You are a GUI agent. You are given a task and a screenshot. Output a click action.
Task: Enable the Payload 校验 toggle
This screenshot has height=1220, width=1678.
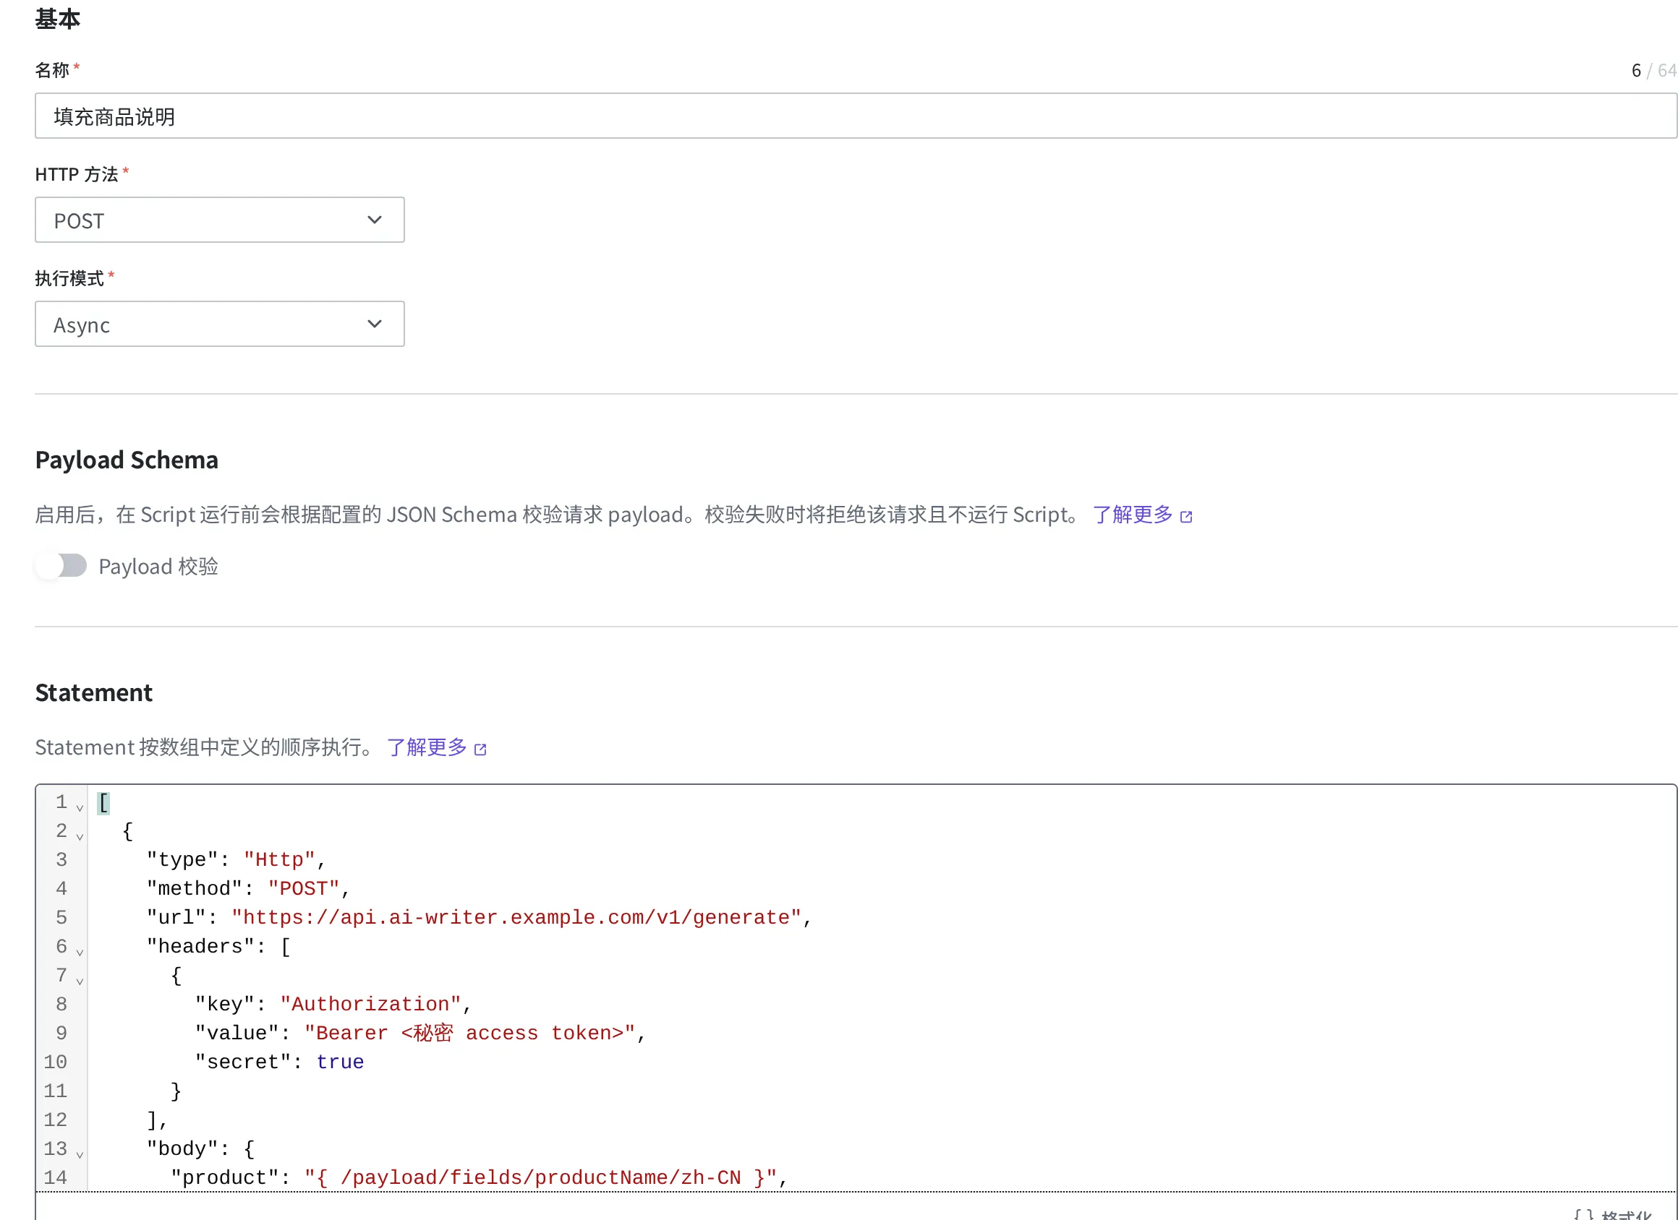point(61,566)
